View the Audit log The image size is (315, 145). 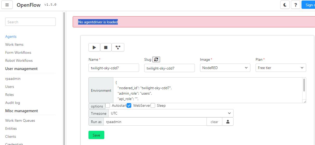12,103
